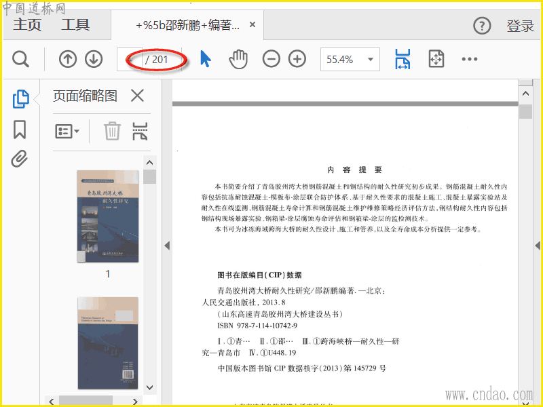Go to next page with down arrow
The image size is (543, 407).
(94, 59)
